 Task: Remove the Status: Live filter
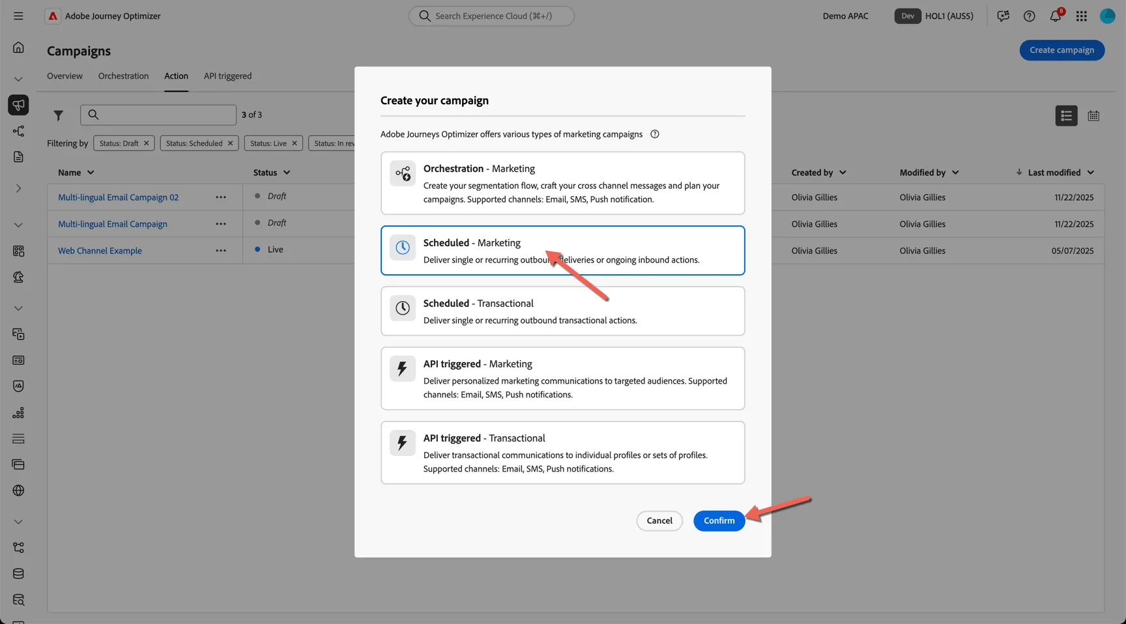point(294,143)
